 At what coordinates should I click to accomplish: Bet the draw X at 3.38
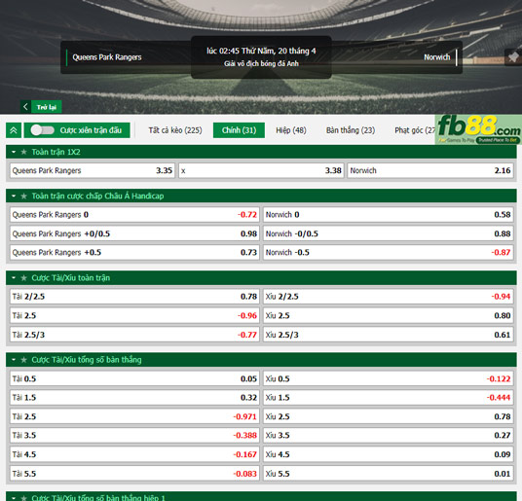(x=261, y=170)
